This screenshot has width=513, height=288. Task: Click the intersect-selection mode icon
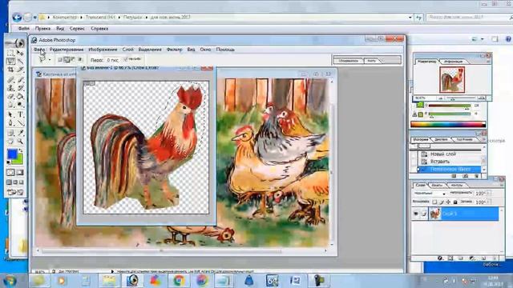pyautogui.click(x=79, y=60)
